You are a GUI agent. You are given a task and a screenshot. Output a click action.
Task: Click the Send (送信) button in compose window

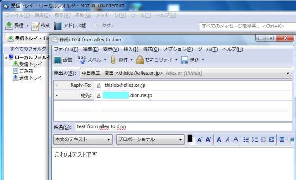pos(63,60)
